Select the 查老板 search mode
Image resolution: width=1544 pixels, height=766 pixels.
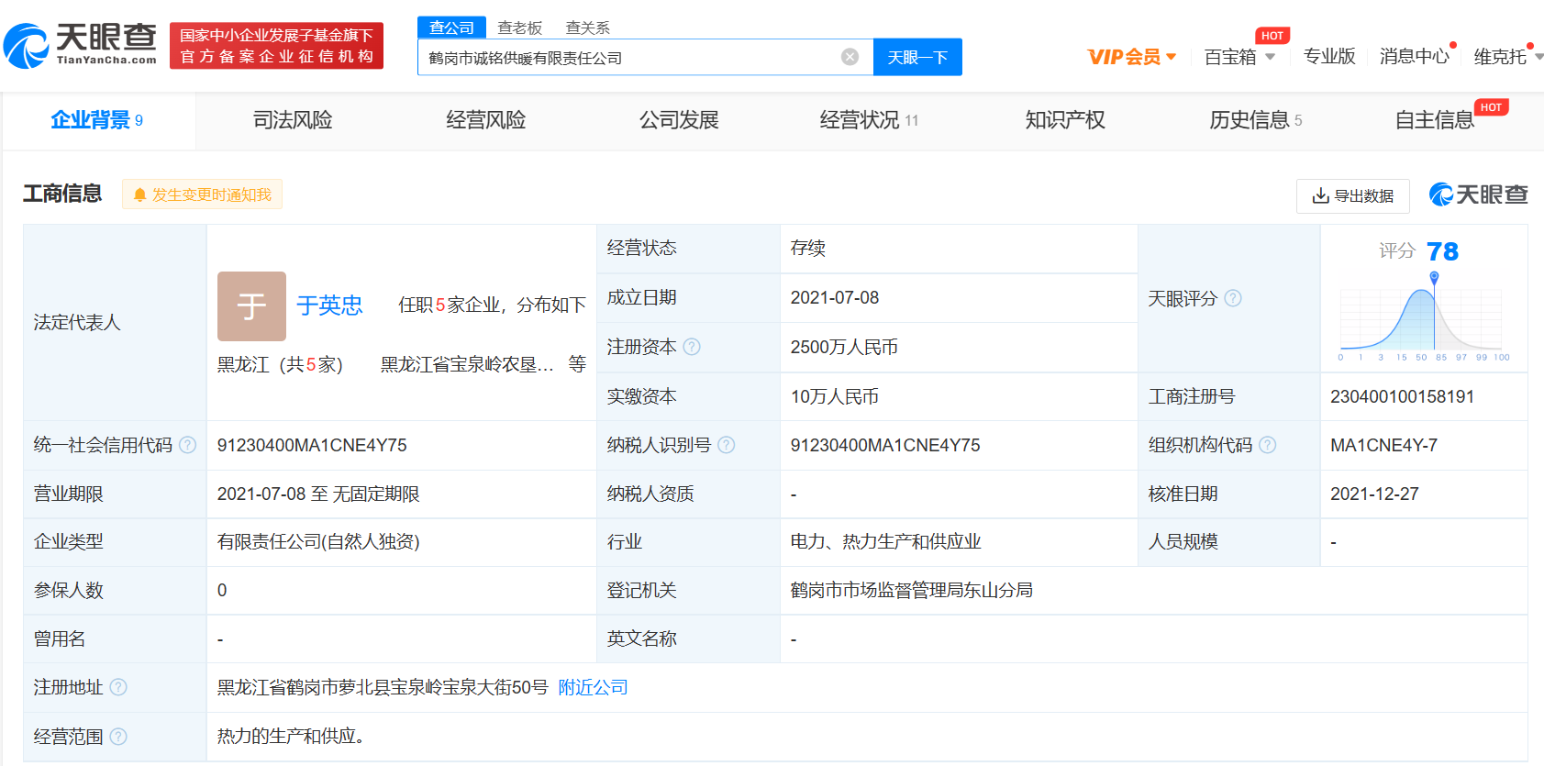click(519, 28)
